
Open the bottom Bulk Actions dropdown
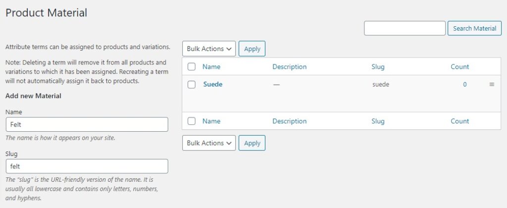[x=209, y=143]
